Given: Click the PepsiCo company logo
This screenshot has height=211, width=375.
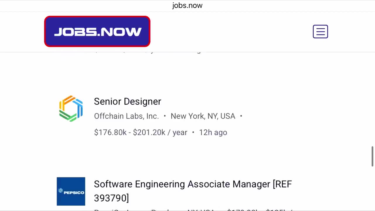Looking at the screenshot, I should tap(71, 191).
